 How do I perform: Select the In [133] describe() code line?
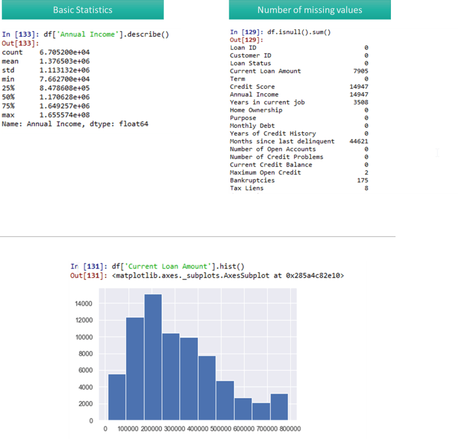[85, 34]
